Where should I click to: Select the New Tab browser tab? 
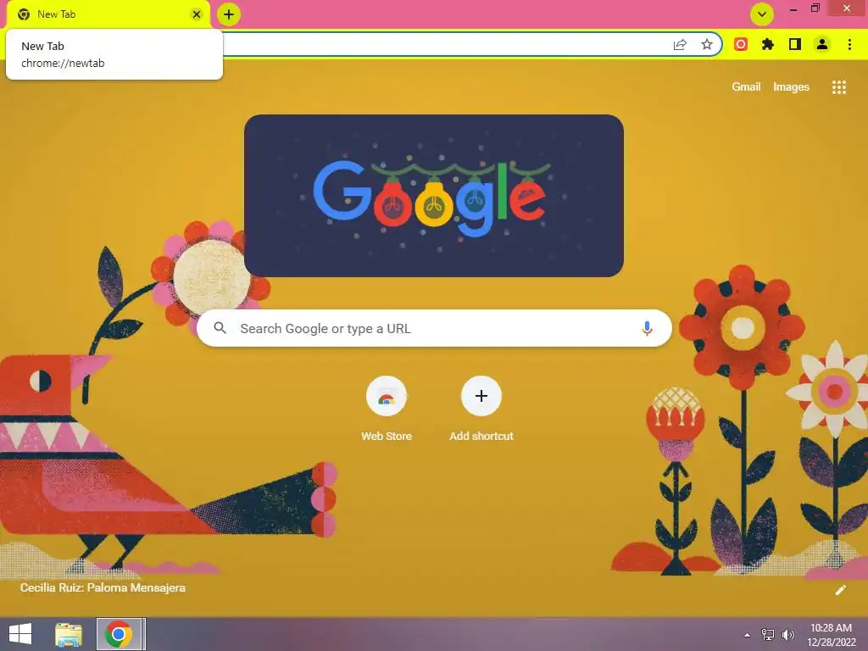click(108, 14)
